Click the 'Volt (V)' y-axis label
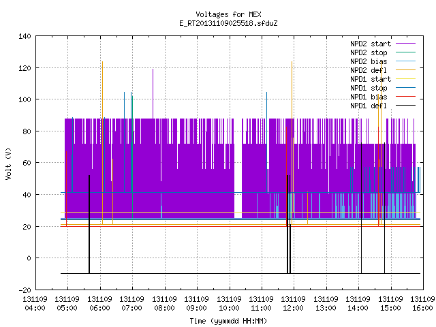Image resolution: width=436 pixels, height=327 pixels. coord(8,163)
